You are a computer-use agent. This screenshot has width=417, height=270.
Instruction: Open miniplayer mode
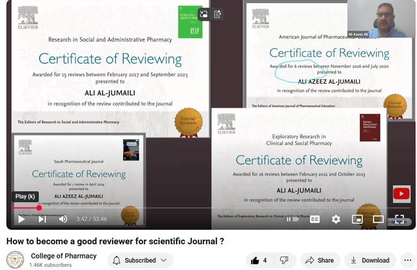click(357, 219)
